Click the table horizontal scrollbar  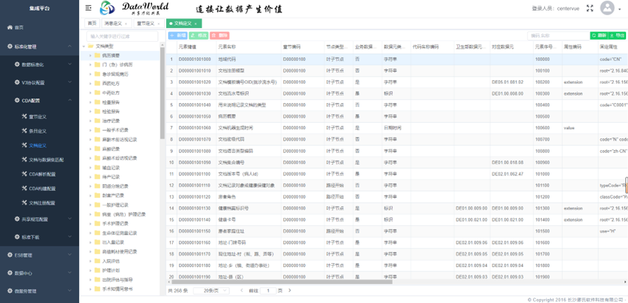pos(280,282)
